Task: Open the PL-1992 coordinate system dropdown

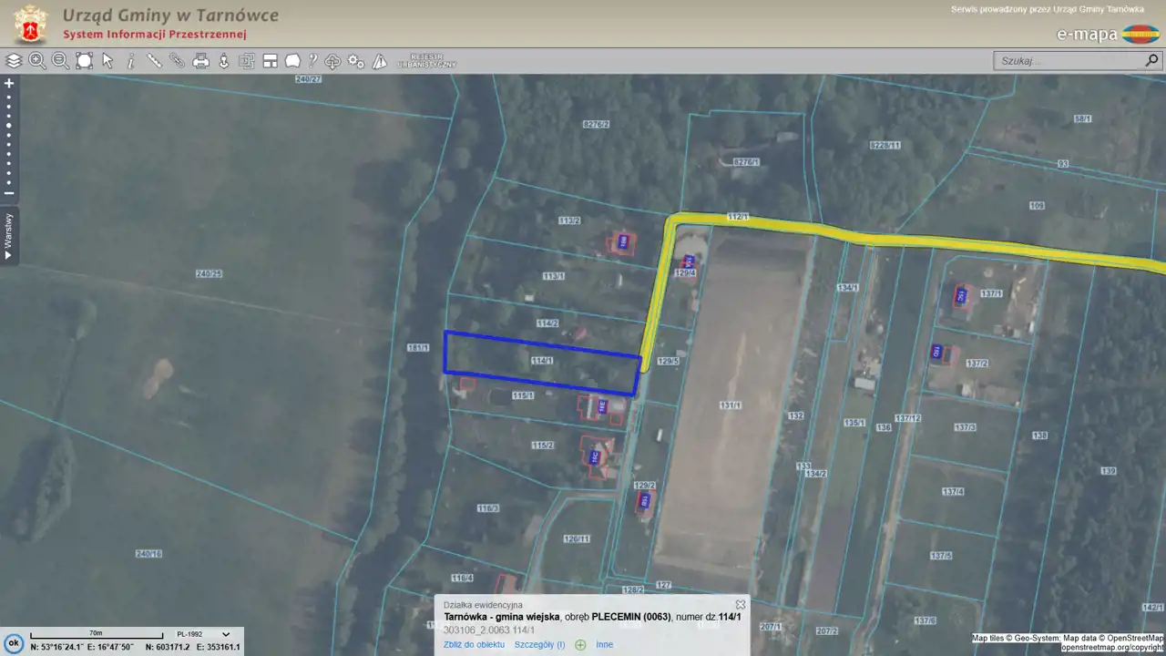Action: click(x=204, y=634)
